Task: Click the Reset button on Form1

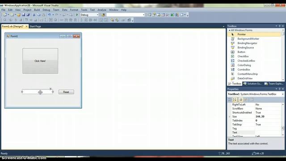Action: (66, 92)
